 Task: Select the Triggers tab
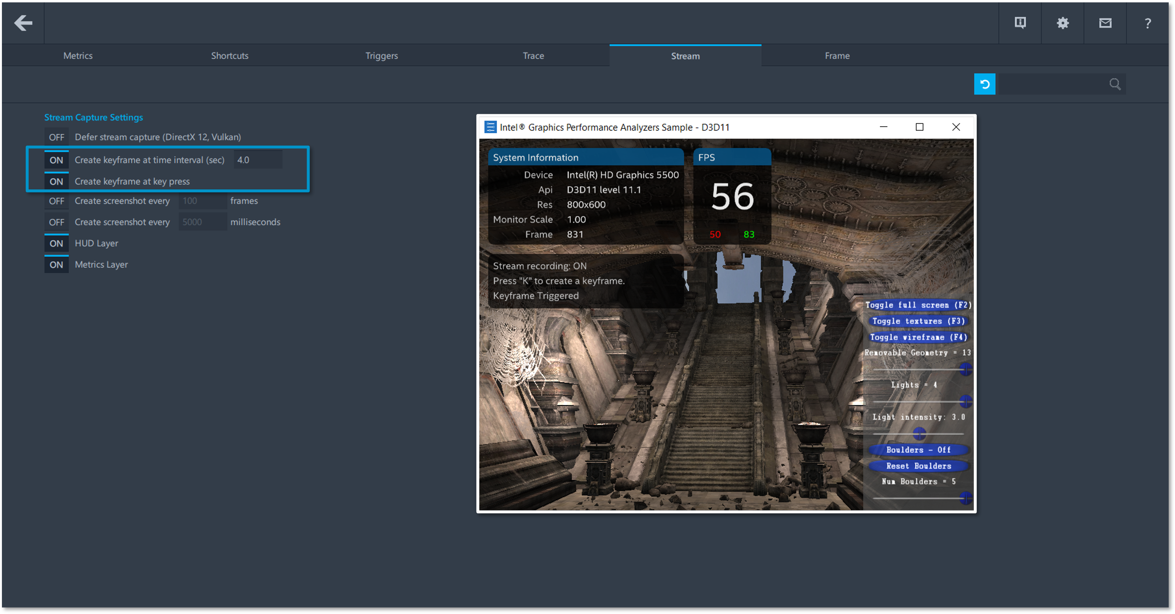[x=382, y=56]
